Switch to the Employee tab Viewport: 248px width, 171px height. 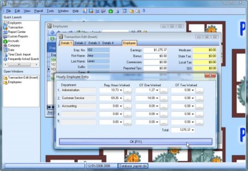129,43
